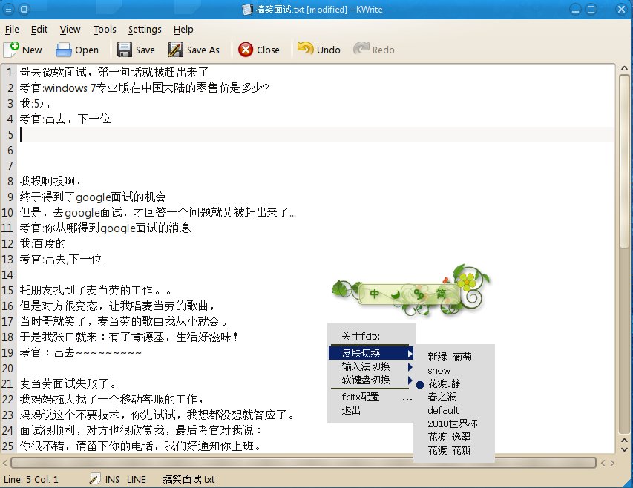Select the 2010世界杯 skin
Viewport: 633px width, 488px height.
coord(454,423)
